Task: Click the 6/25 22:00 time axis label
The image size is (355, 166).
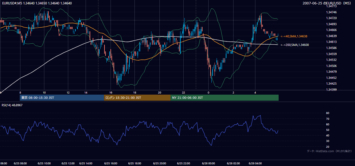Action: pos(184,164)
